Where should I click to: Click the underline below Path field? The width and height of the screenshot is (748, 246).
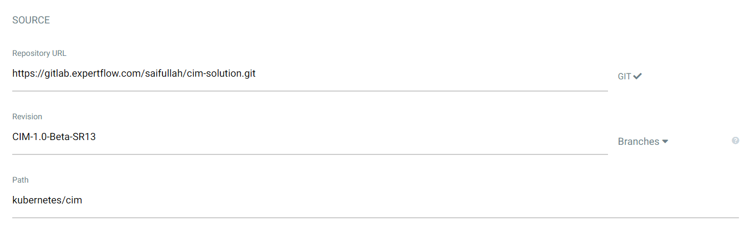pos(375,217)
